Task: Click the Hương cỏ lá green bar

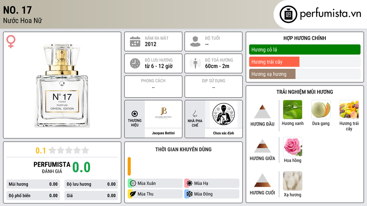Action: pos(305,49)
